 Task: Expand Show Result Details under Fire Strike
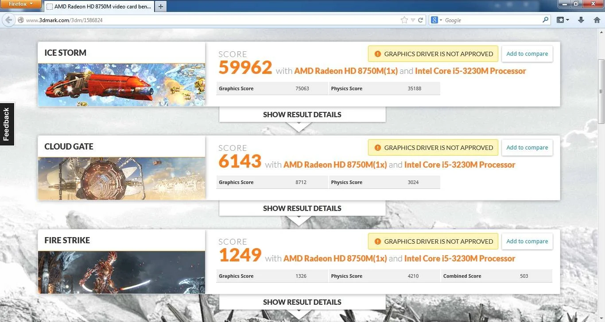click(302, 302)
